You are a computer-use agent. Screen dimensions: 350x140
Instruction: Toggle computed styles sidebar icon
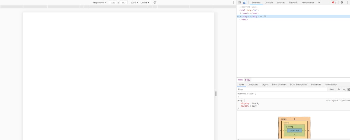click(x=349, y=89)
